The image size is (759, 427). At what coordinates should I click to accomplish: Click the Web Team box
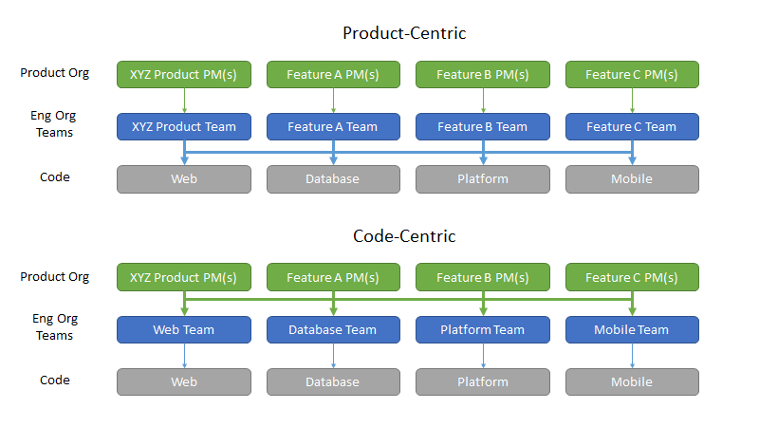tap(184, 329)
